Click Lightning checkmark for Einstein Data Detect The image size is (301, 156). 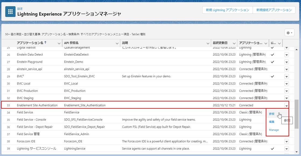(x=272, y=55)
